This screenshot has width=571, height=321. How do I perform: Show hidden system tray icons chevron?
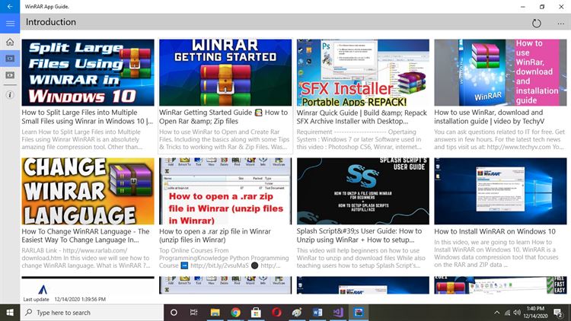tap(496, 313)
